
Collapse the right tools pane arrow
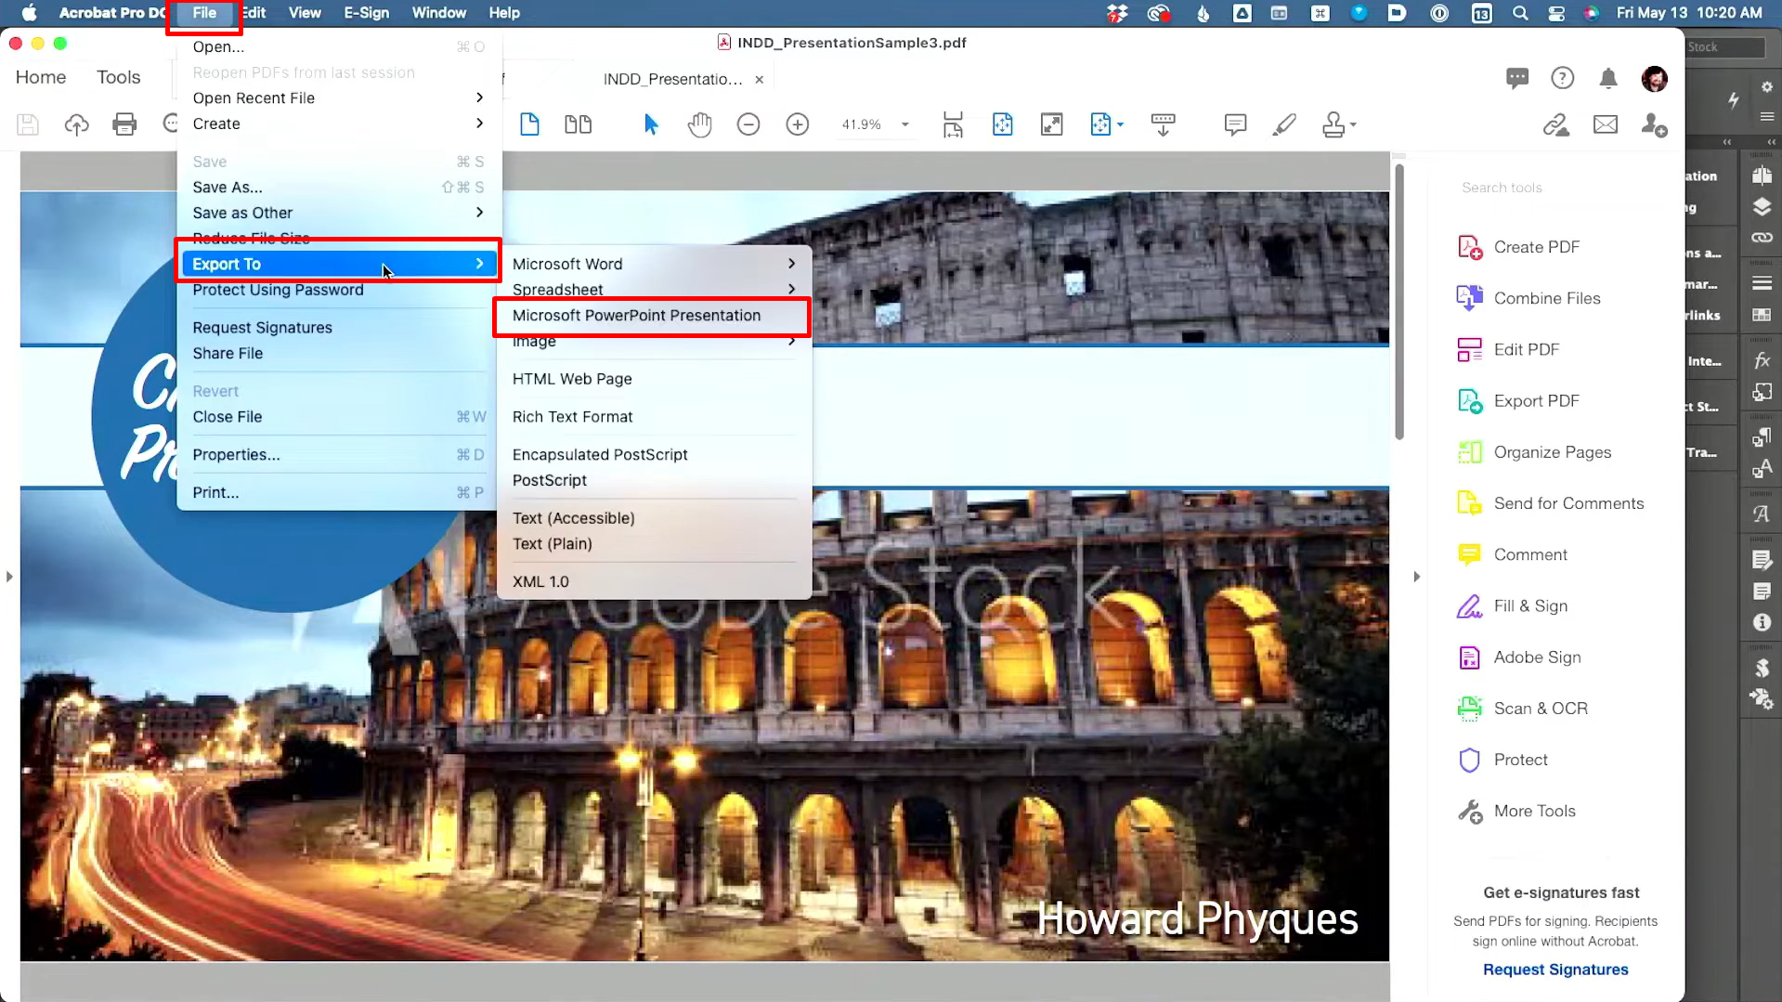pyautogui.click(x=1416, y=577)
